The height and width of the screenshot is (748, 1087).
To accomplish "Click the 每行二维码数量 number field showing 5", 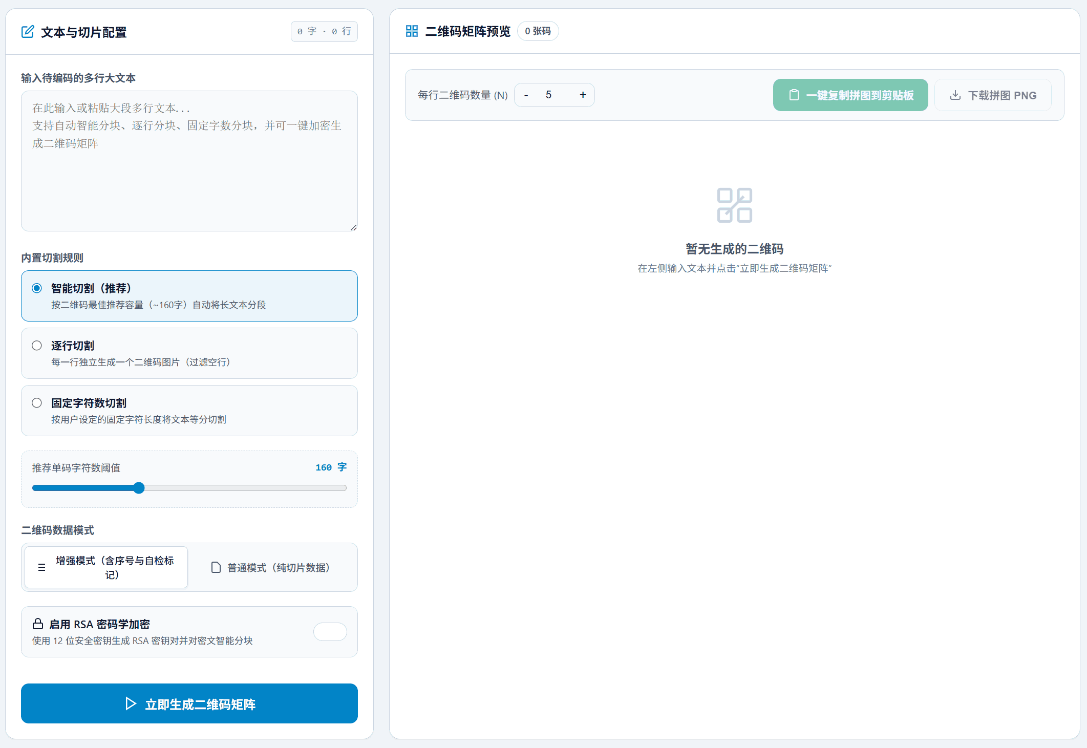I will (554, 95).
